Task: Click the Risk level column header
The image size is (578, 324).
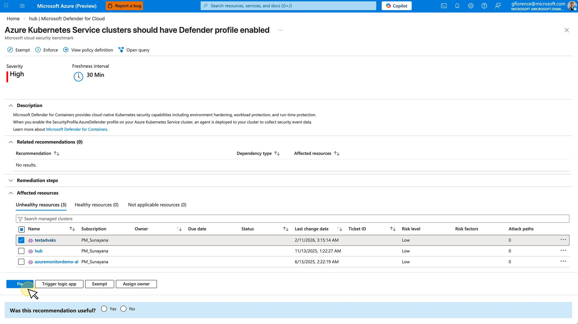Action: pyautogui.click(x=411, y=229)
